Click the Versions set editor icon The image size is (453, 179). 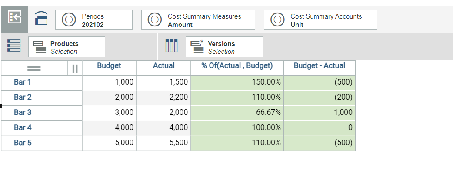tap(197, 47)
